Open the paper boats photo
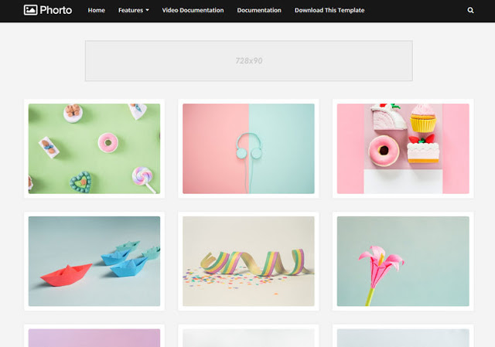 tap(94, 261)
